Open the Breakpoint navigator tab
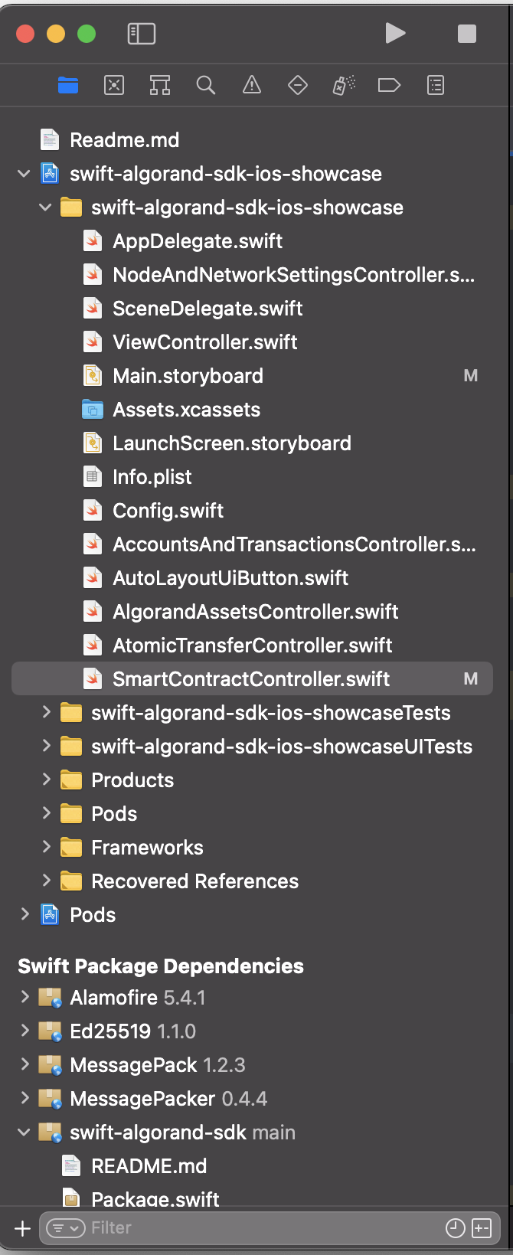This screenshot has height=1255, width=513. [390, 85]
